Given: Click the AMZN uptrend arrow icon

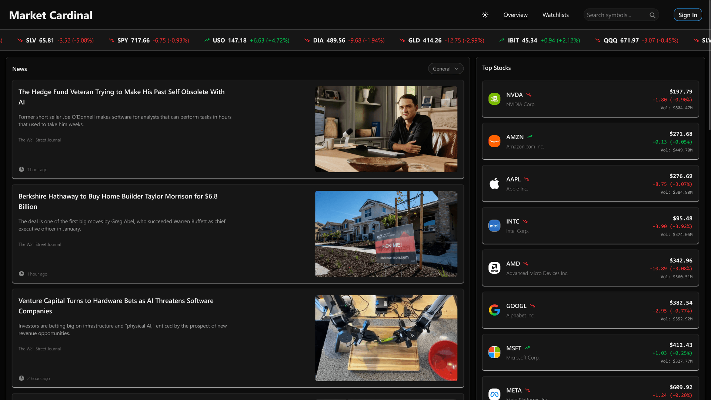Looking at the screenshot, I should 530,137.
